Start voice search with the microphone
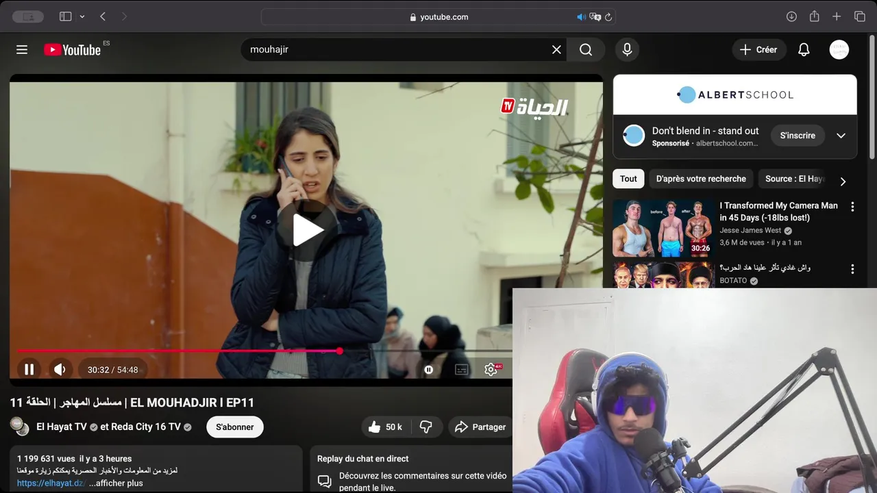The height and width of the screenshot is (493, 877). (x=627, y=49)
